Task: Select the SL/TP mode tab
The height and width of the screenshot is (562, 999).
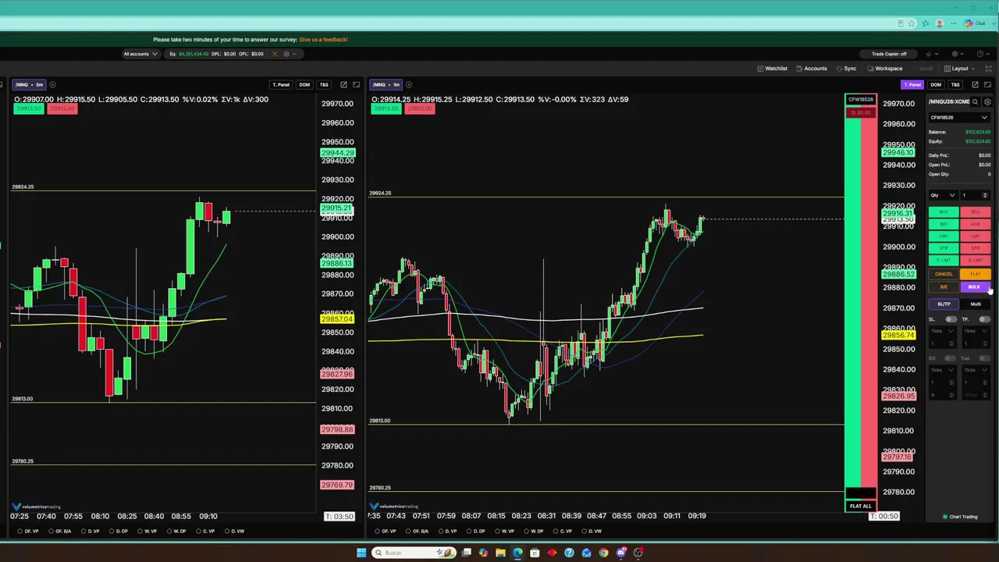Action: pos(944,304)
